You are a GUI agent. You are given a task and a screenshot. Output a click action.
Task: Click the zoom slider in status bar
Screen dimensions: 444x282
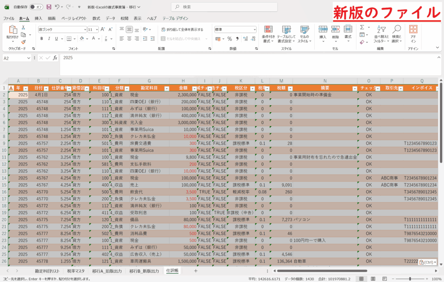410,279
